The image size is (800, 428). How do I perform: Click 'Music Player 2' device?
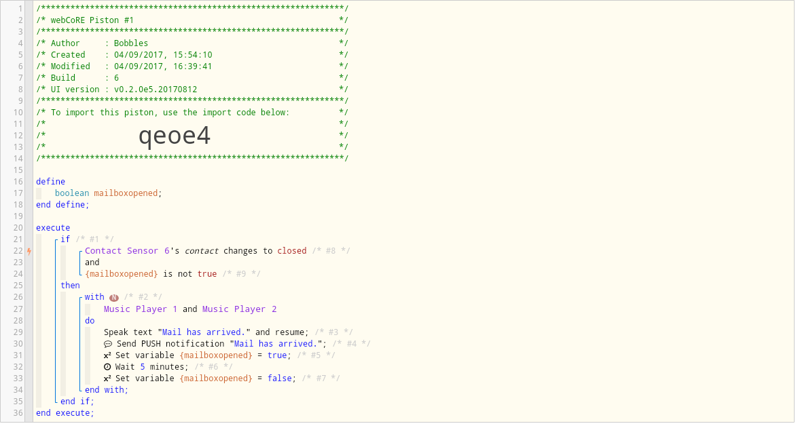click(239, 310)
